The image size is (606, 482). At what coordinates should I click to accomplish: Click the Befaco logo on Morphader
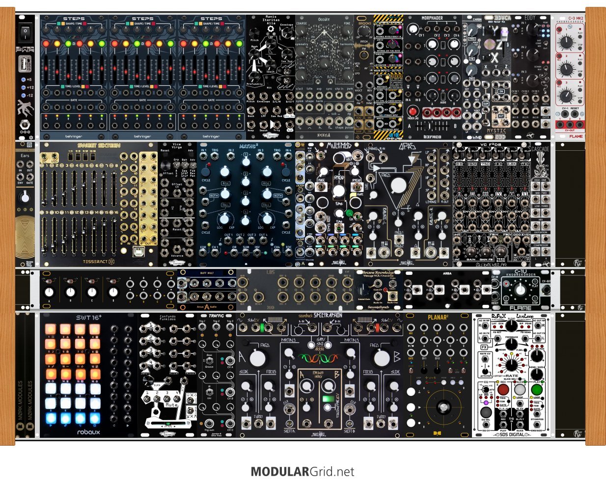pyautogui.click(x=433, y=136)
